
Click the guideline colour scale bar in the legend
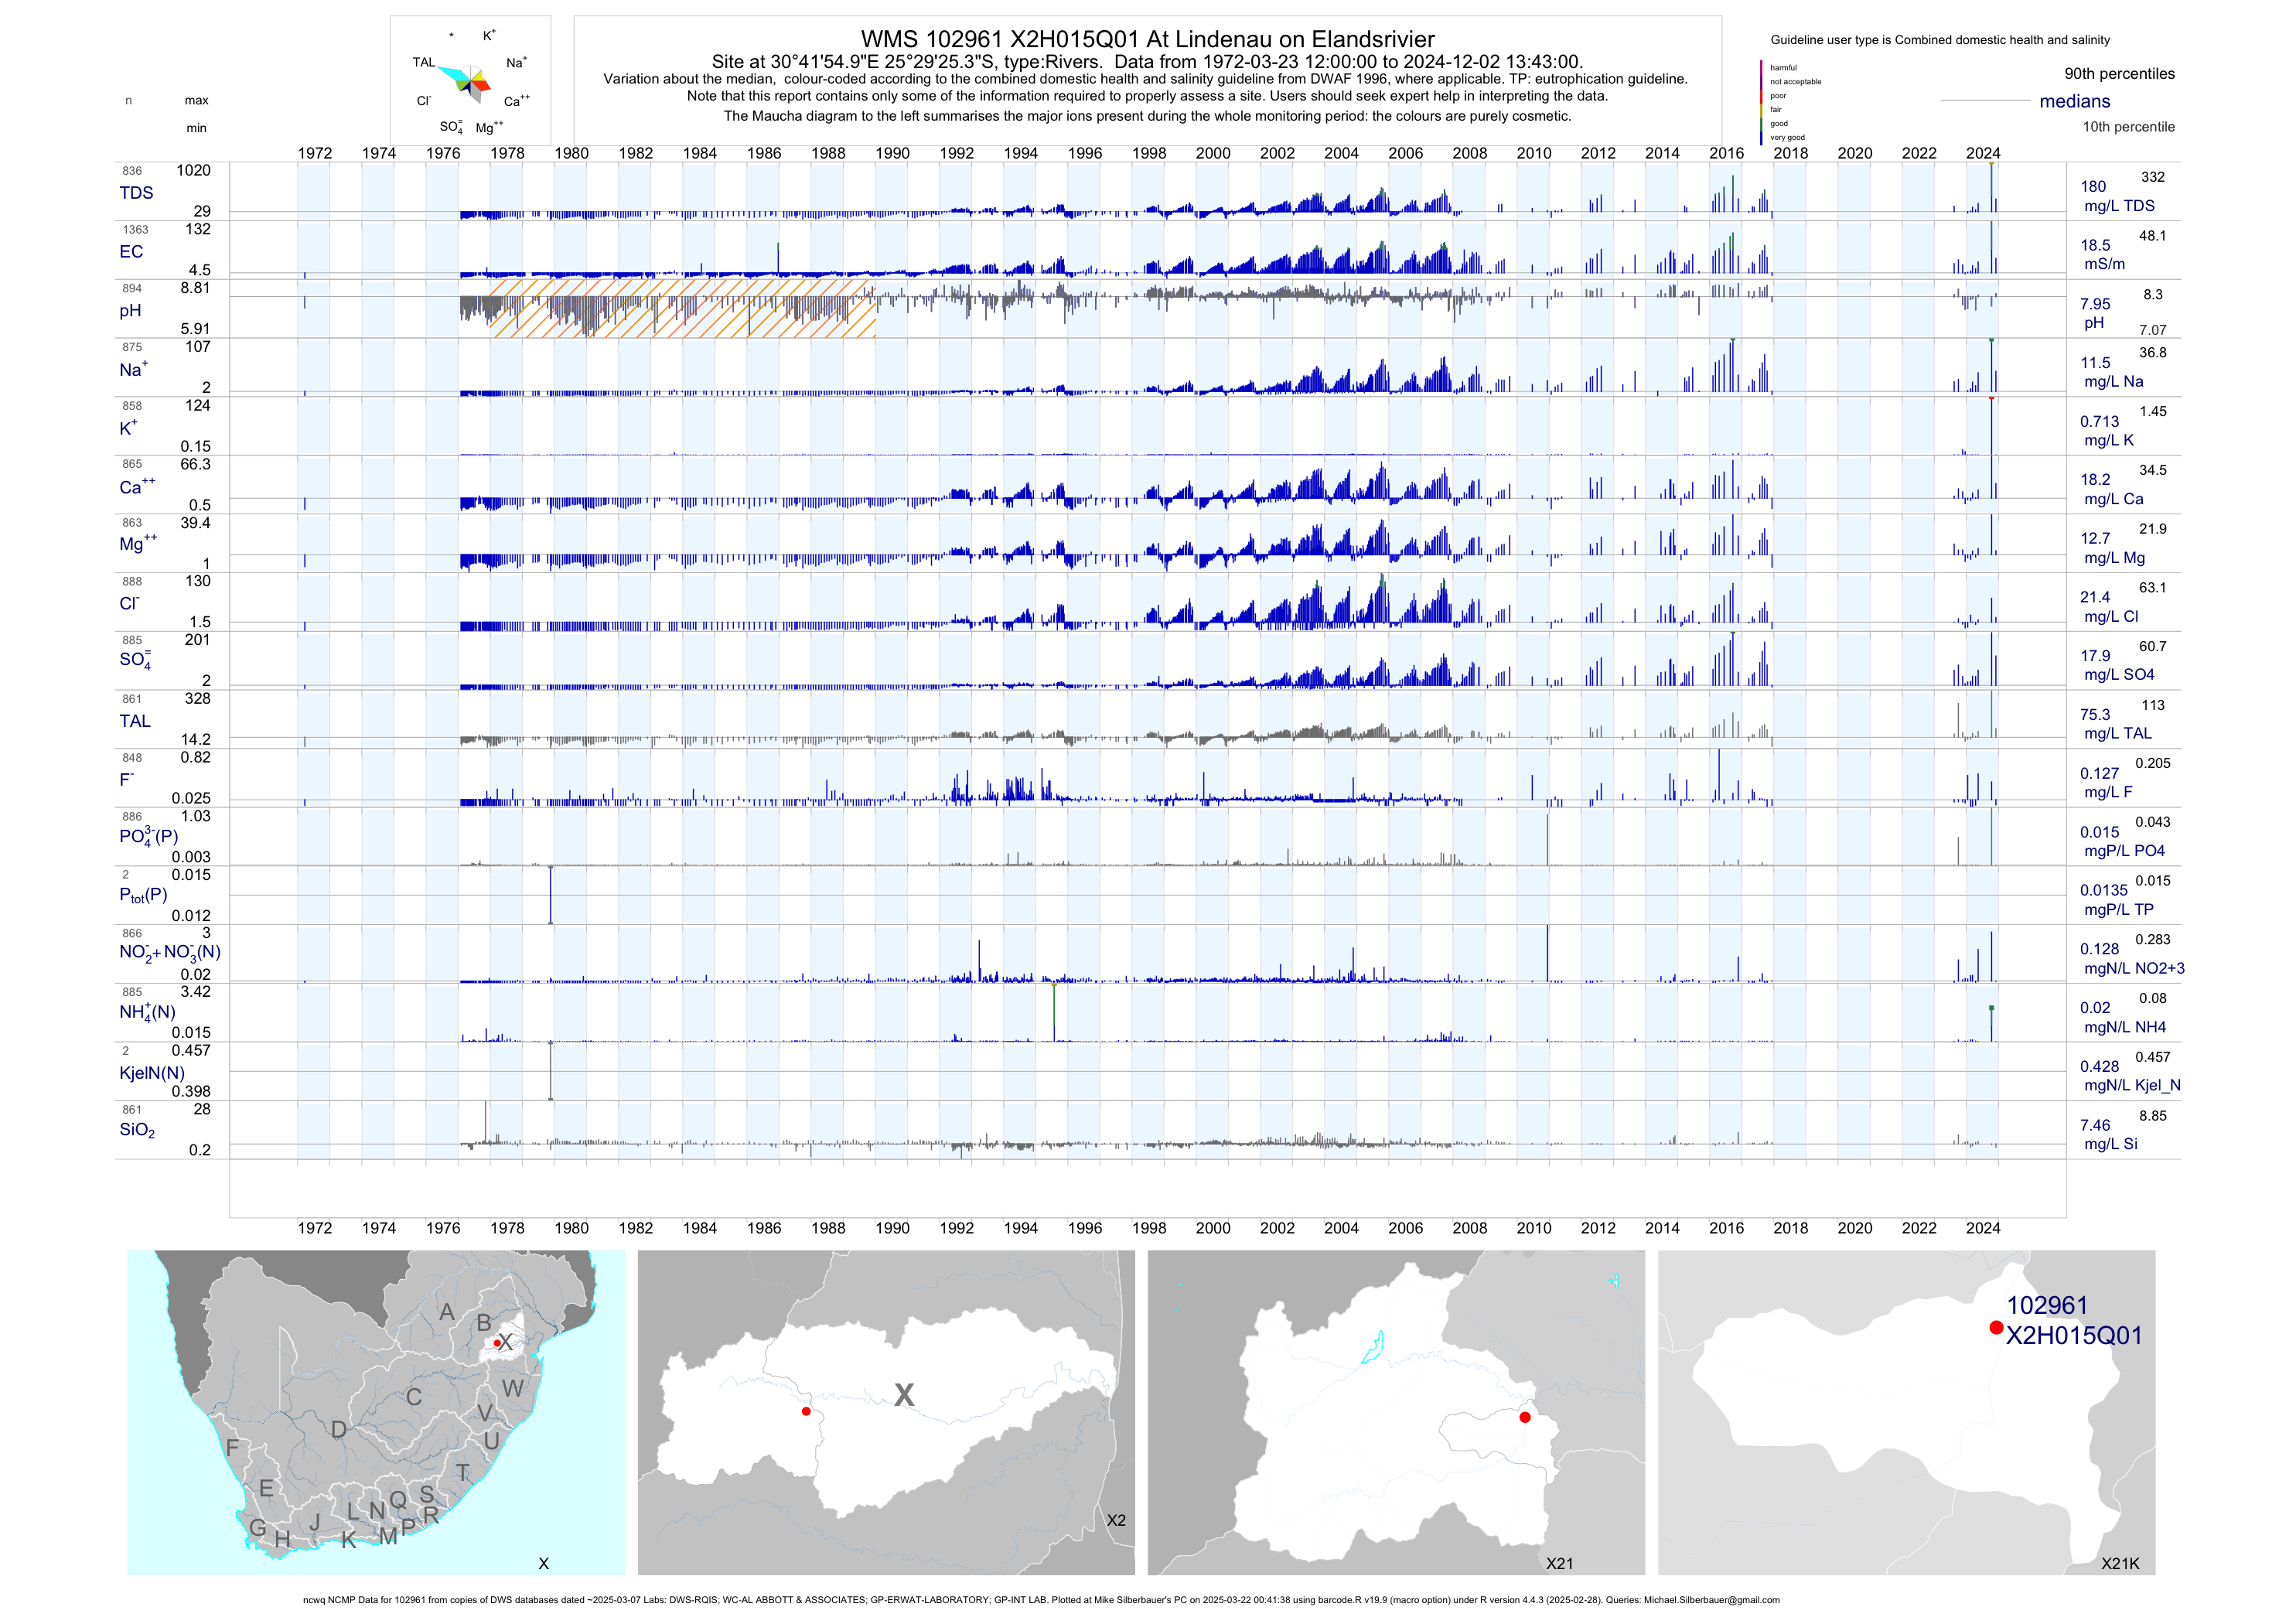point(1761,102)
